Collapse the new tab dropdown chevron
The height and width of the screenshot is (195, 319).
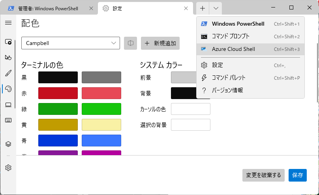pos(216,8)
